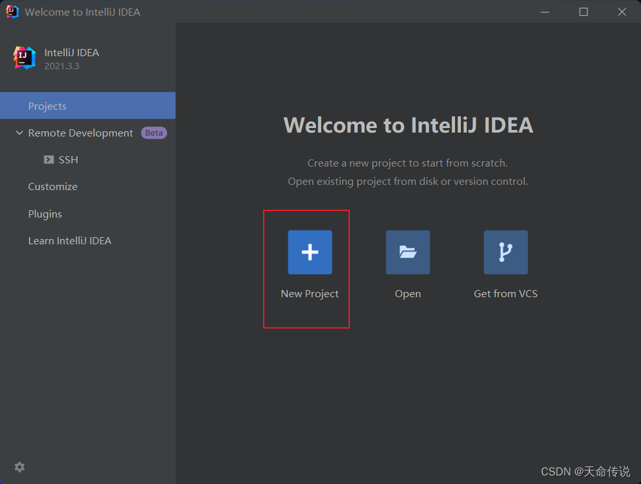Open the Plugins section

coord(45,214)
